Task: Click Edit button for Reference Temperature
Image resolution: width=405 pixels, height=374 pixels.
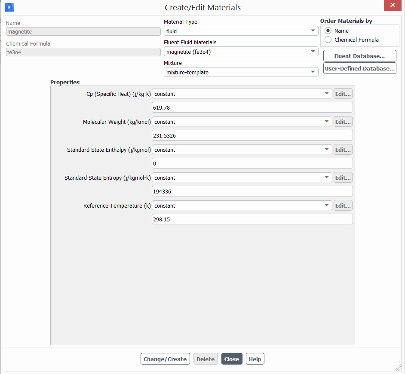Action: tap(343, 205)
